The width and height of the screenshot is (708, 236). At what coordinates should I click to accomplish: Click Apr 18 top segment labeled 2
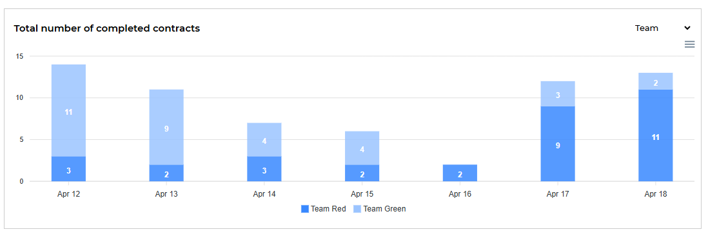656,81
